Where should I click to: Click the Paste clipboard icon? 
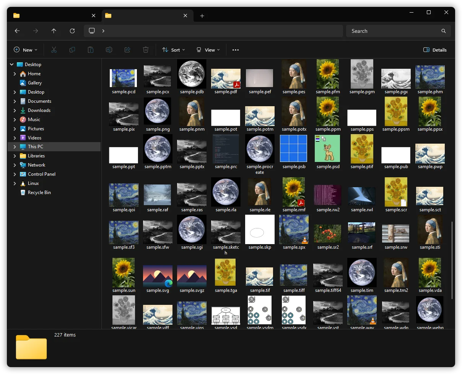tap(91, 50)
